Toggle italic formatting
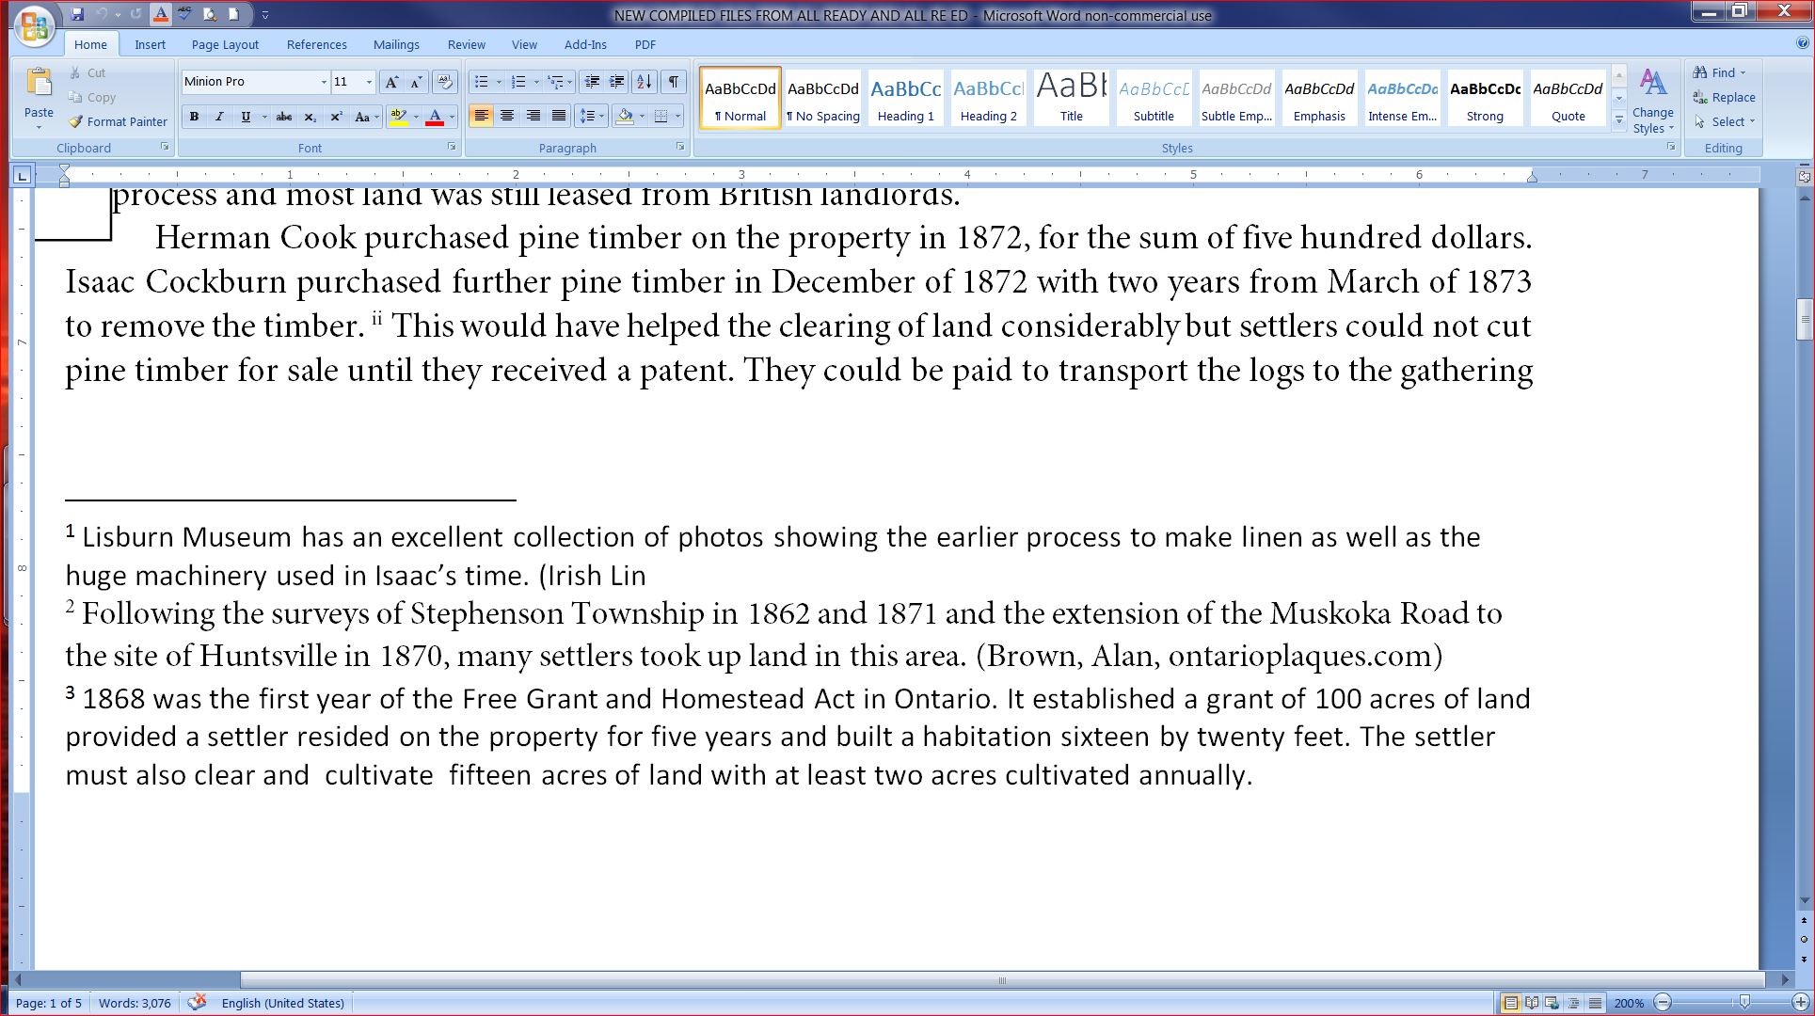Viewport: 1815px width, 1016px height. tap(218, 117)
